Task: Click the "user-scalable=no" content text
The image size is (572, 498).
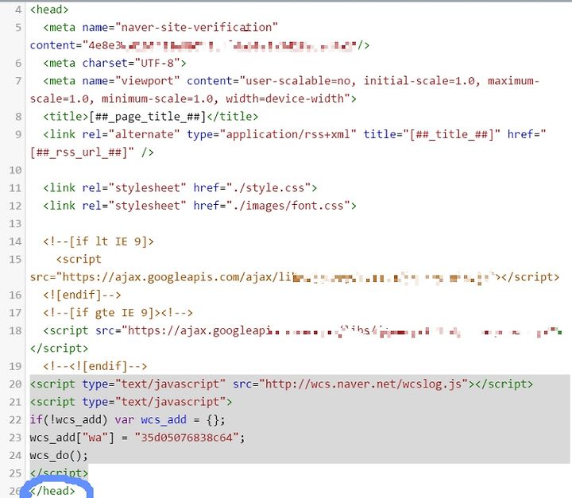Action: tap(298, 81)
